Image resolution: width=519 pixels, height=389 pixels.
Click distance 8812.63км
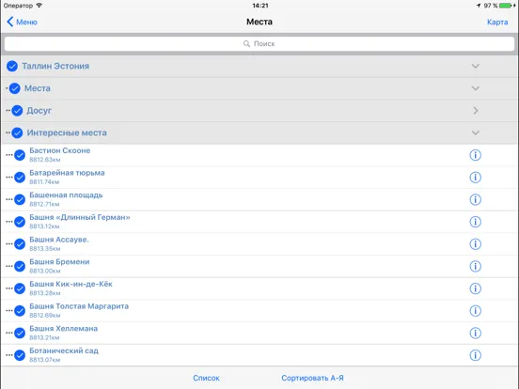(45, 160)
